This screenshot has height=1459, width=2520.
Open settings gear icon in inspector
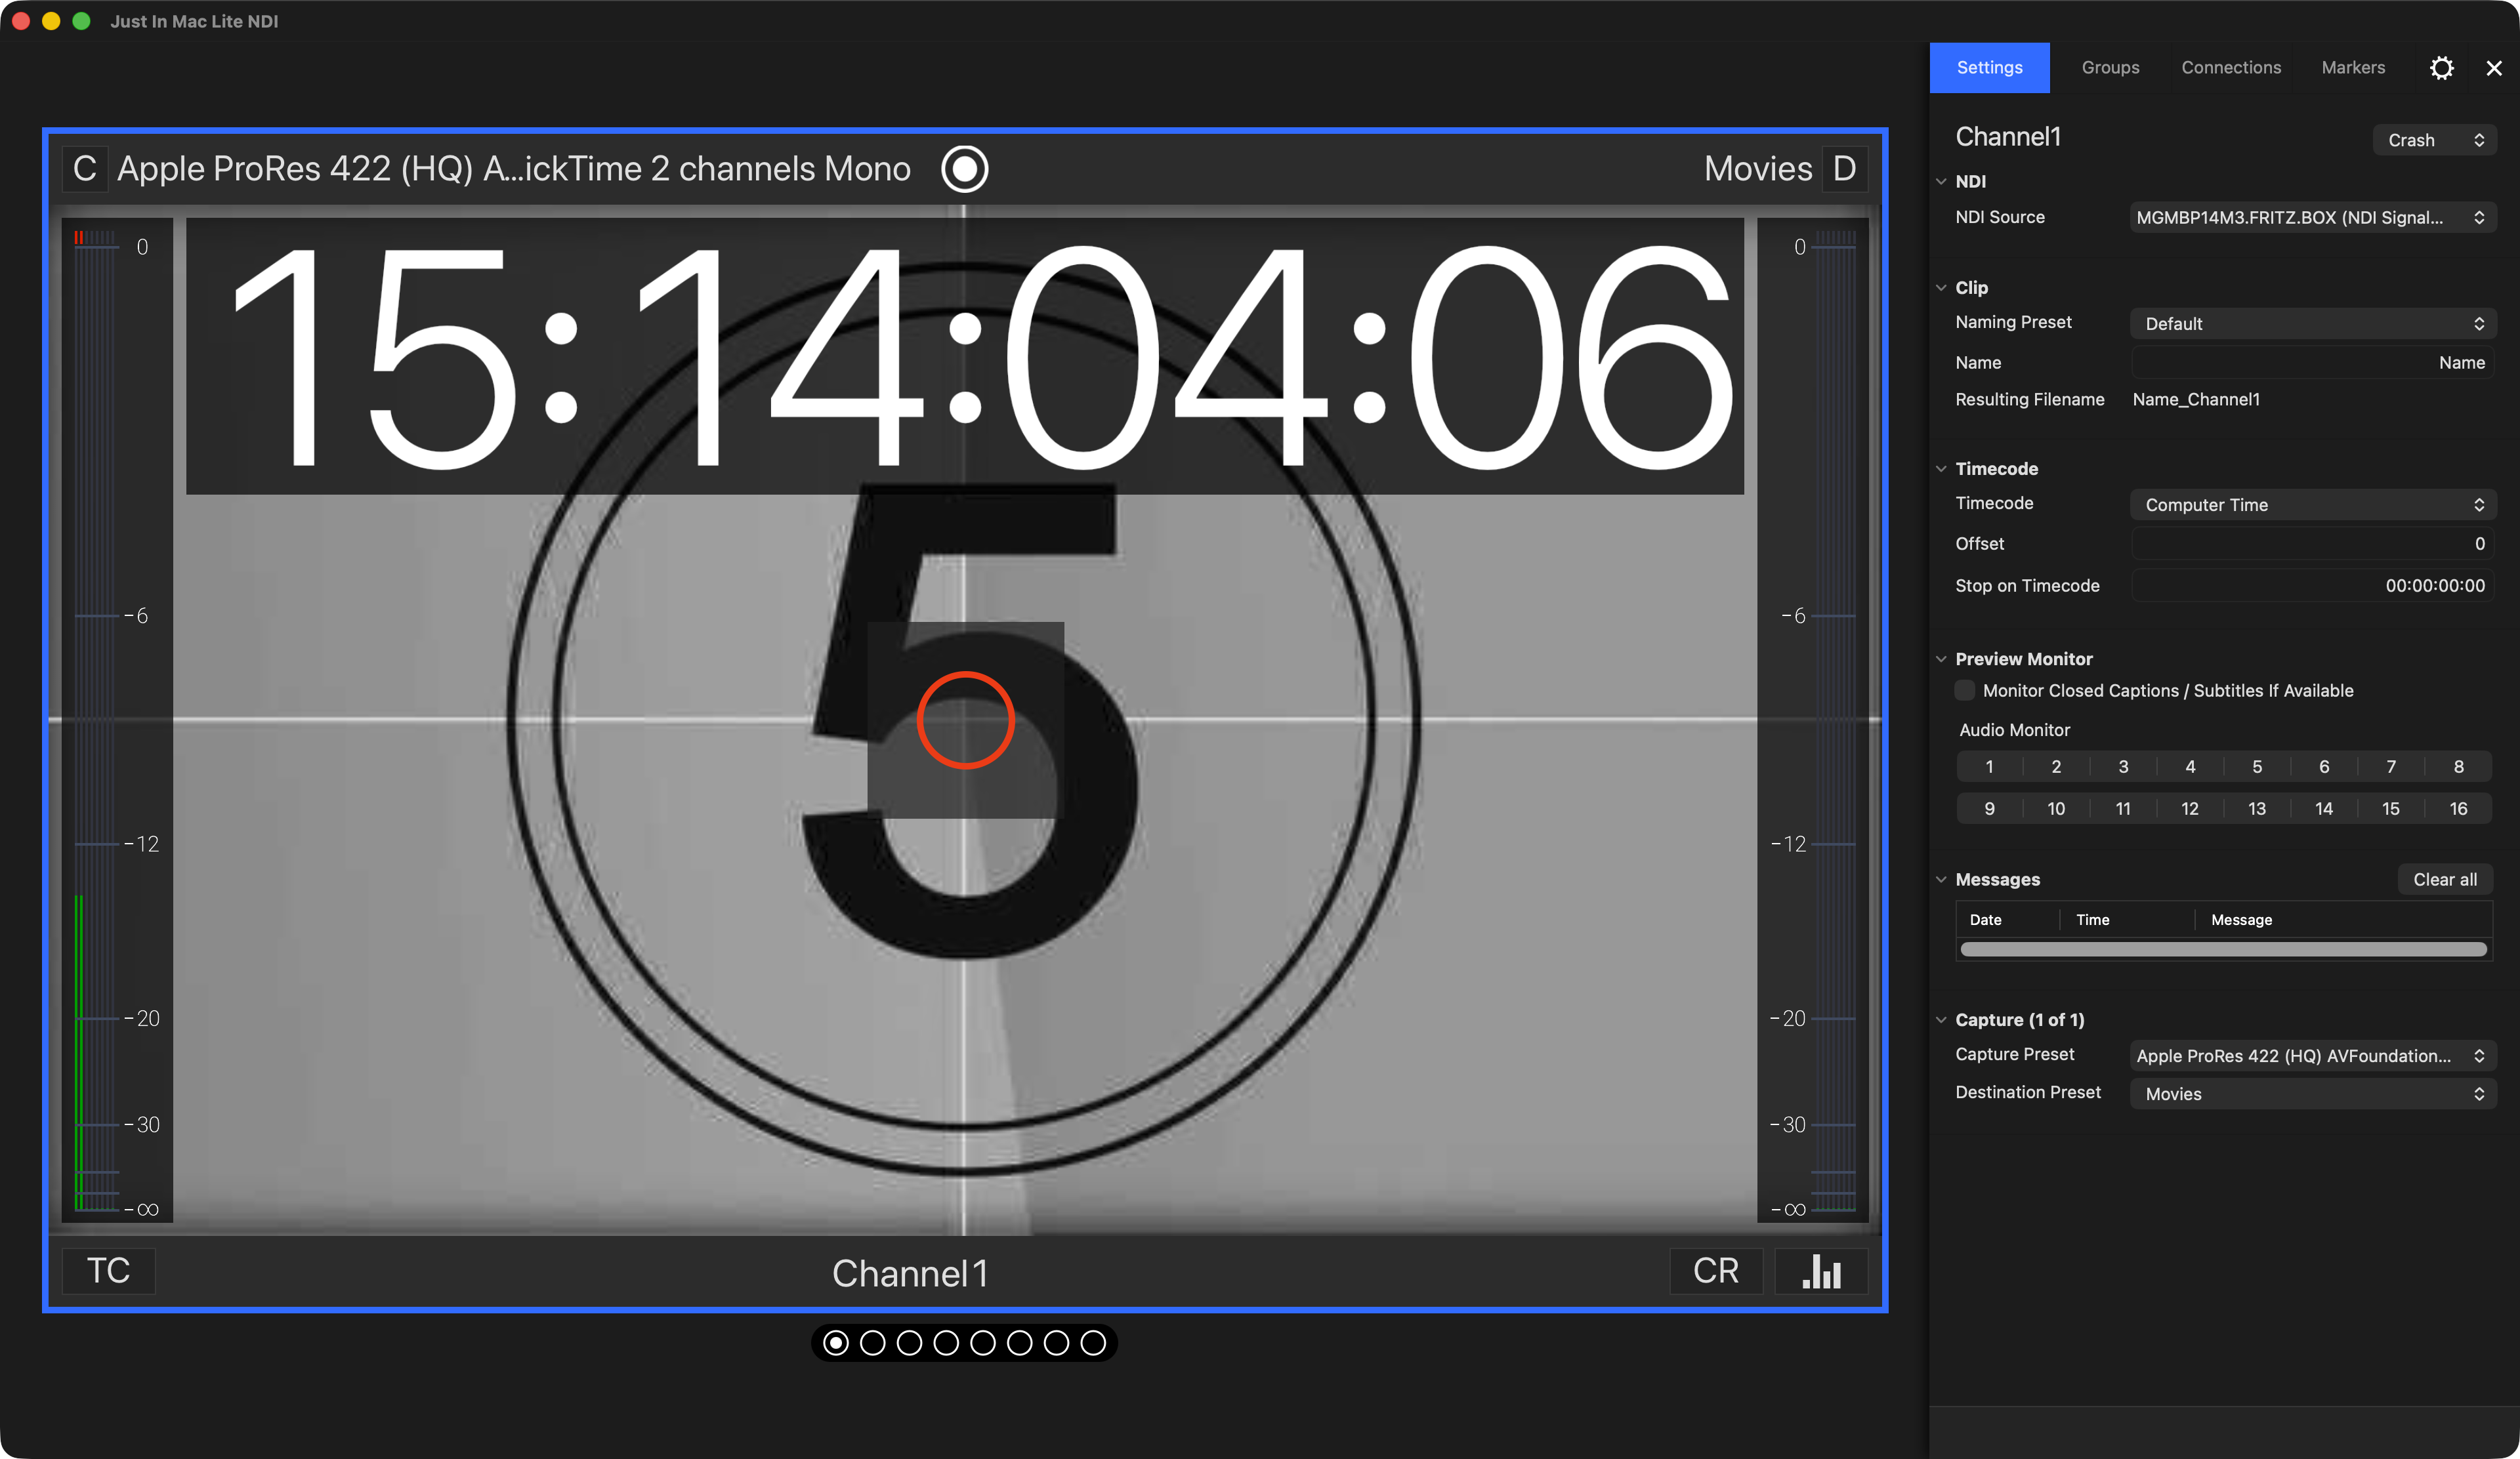[2441, 68]
